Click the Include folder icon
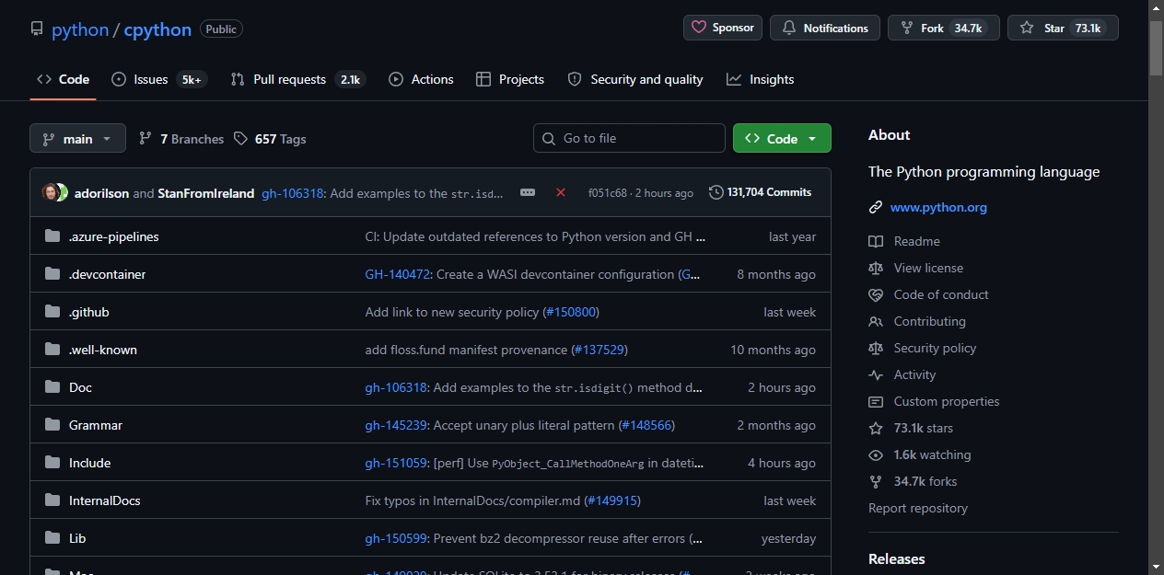Viewport: 1164px width, 575px height. point(52,463)
